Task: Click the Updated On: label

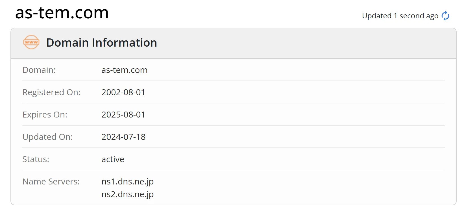Action: coord(48,137)
